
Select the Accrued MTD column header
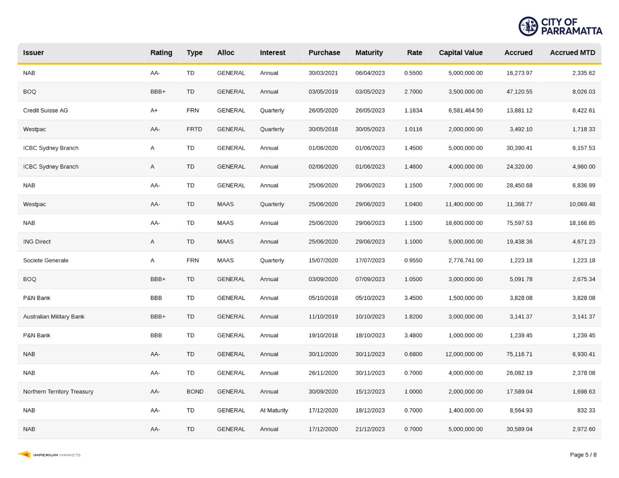(x=573, y=53)
